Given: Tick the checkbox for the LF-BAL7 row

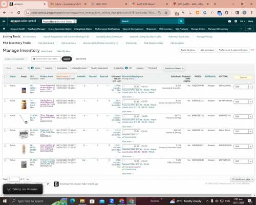Looking at the screenshot, I should [x=5, y=160].
